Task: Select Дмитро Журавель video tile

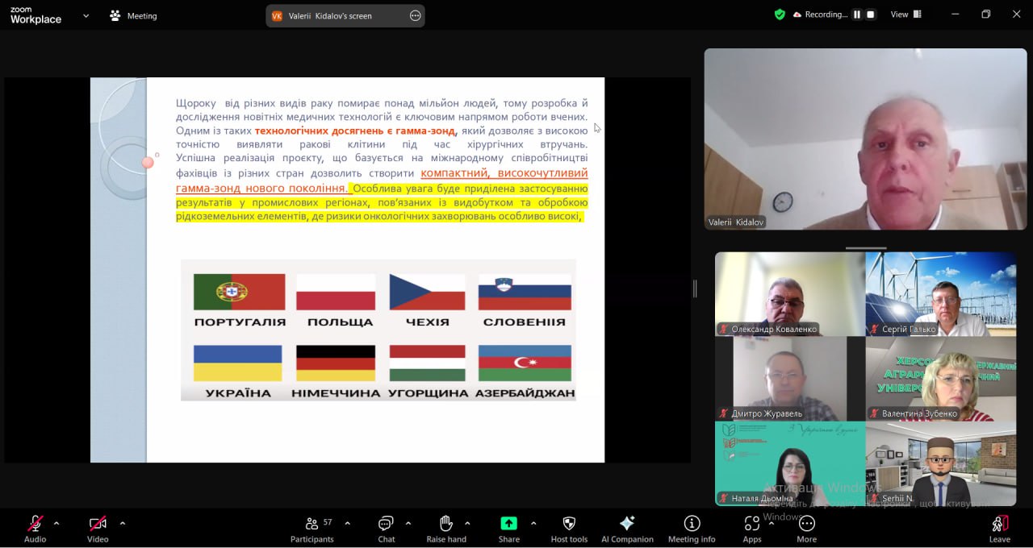Action: 790,378
